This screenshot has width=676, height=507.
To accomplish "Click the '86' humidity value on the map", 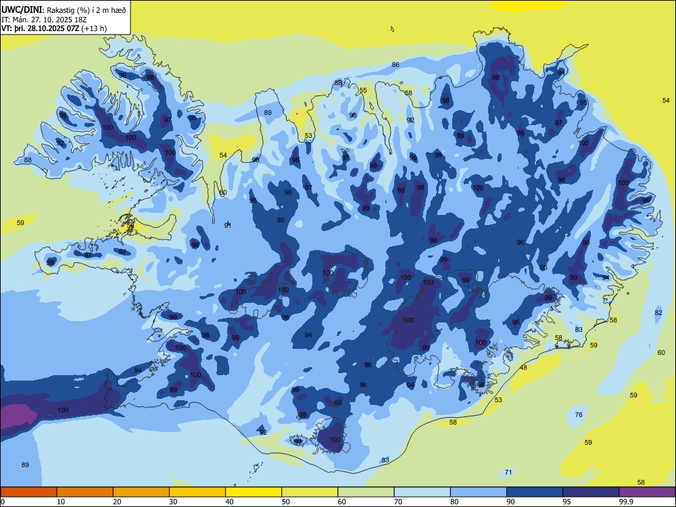I will point(395,65).
